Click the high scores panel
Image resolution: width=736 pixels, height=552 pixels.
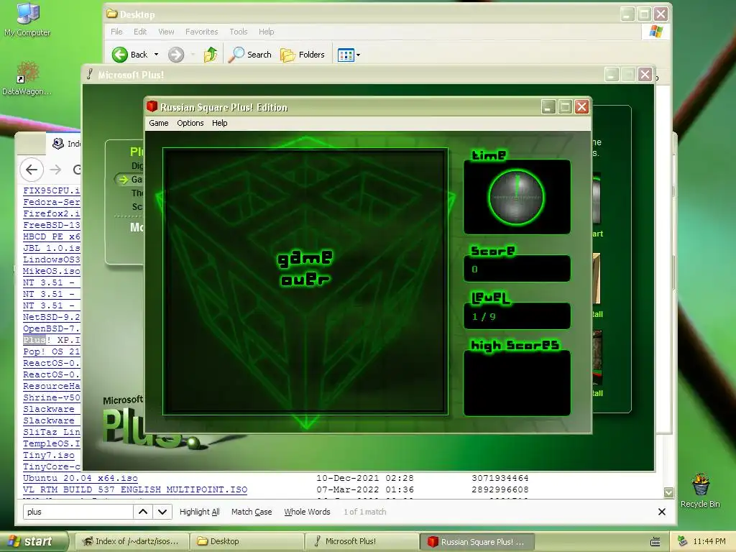pos(517,382)
